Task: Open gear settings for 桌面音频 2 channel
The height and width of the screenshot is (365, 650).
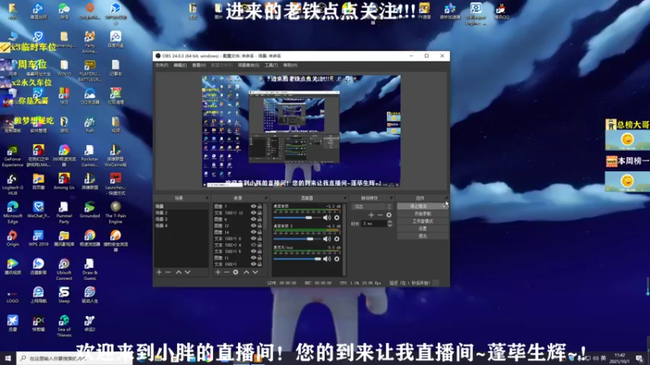Action: coord(337,238)
